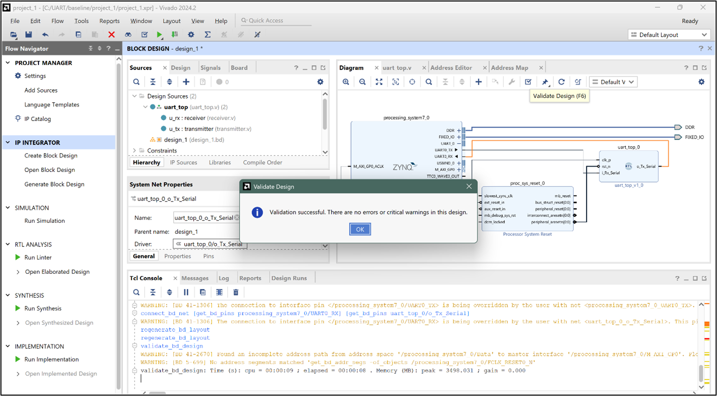The width and height of the screenshot is (717, 396).
Task: Switch to the IP Sources tab
Action: point(184,162)
